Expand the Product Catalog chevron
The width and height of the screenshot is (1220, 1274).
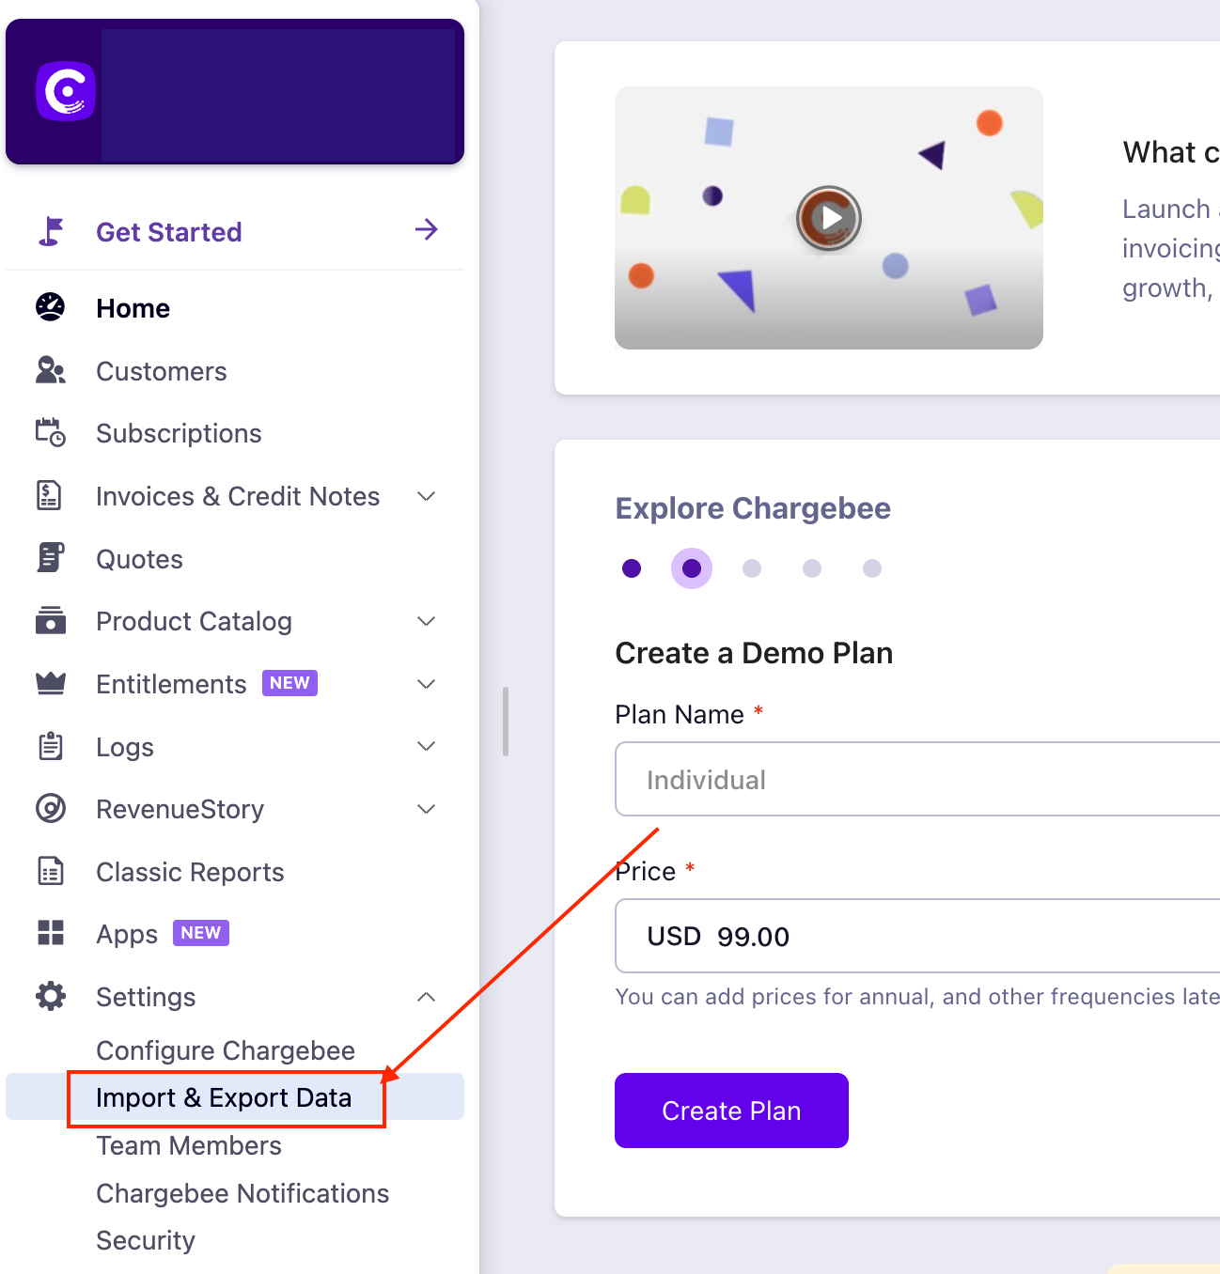pyautogui.click(x=427, y=621)
